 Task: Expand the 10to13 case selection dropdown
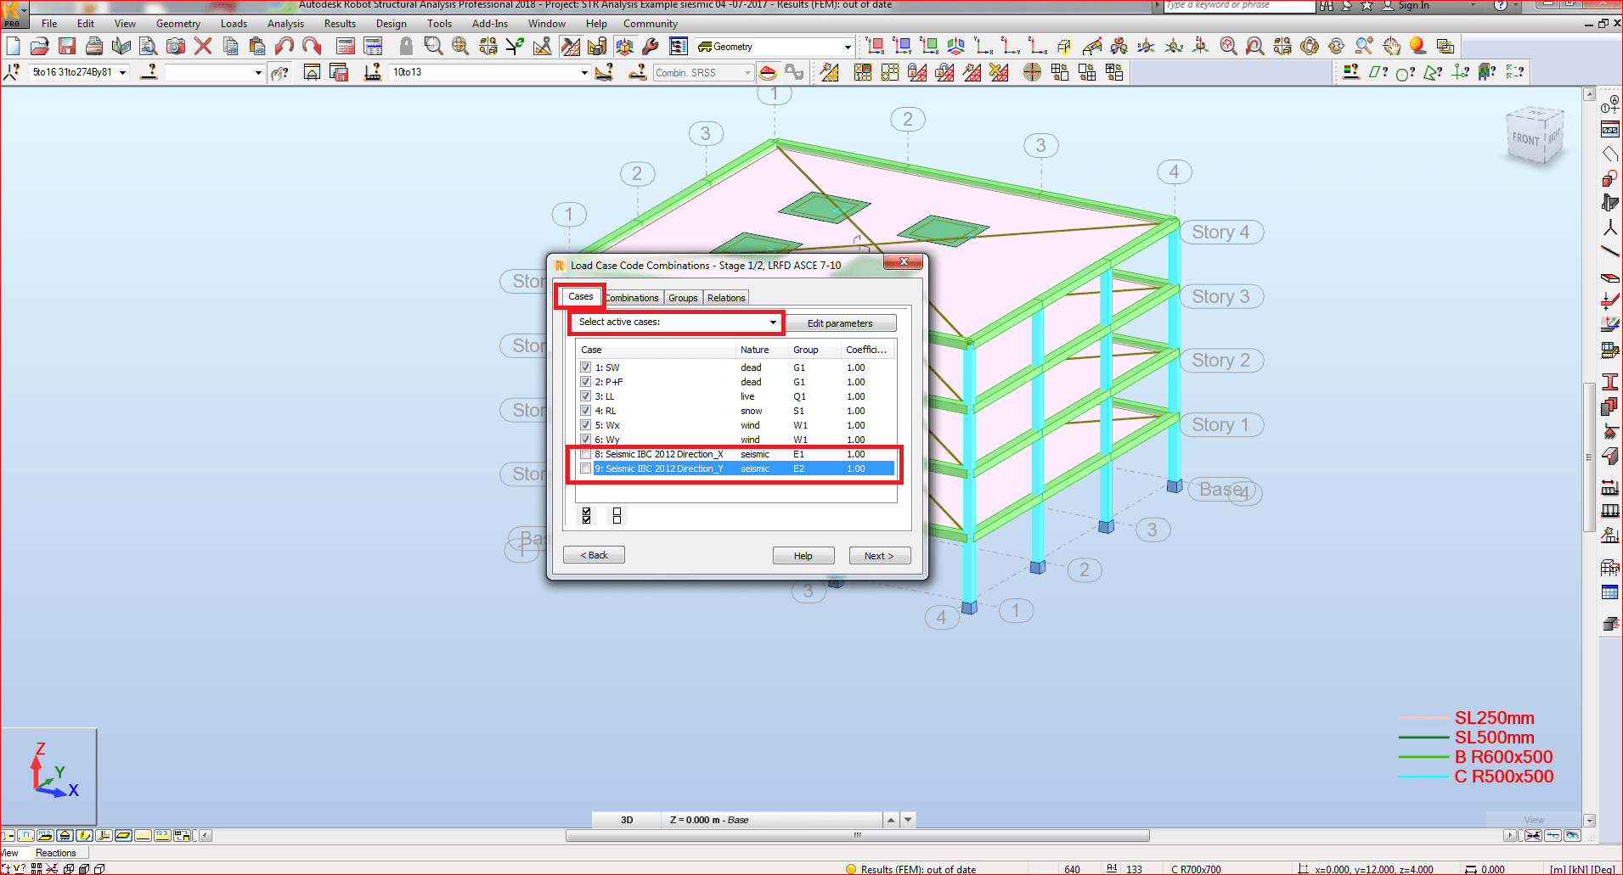click(x=583, y=73)
